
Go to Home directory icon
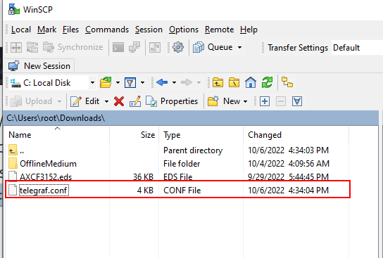pyautogui.click(x=251, y=82)
